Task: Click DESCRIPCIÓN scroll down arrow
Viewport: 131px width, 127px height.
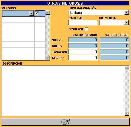Action: [x=127, y=113]
